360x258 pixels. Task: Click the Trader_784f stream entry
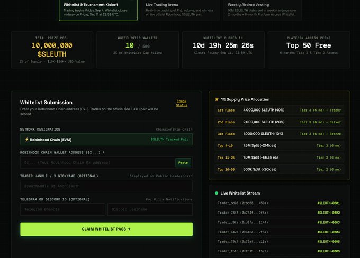tap(278, 213)
